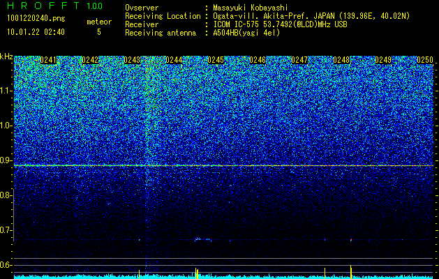Click the short meteor echo just after 0243
The image size is (439, 279).
tap(139, 240)
